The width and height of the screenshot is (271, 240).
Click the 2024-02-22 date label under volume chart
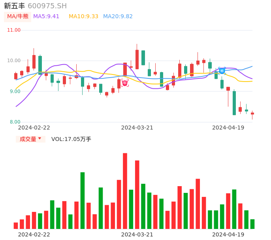(x=34, y=234)
